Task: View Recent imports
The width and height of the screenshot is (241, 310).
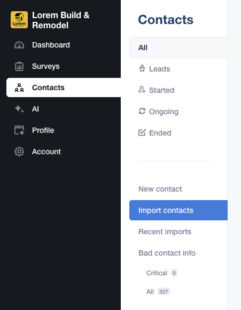Action: [165, 232]
